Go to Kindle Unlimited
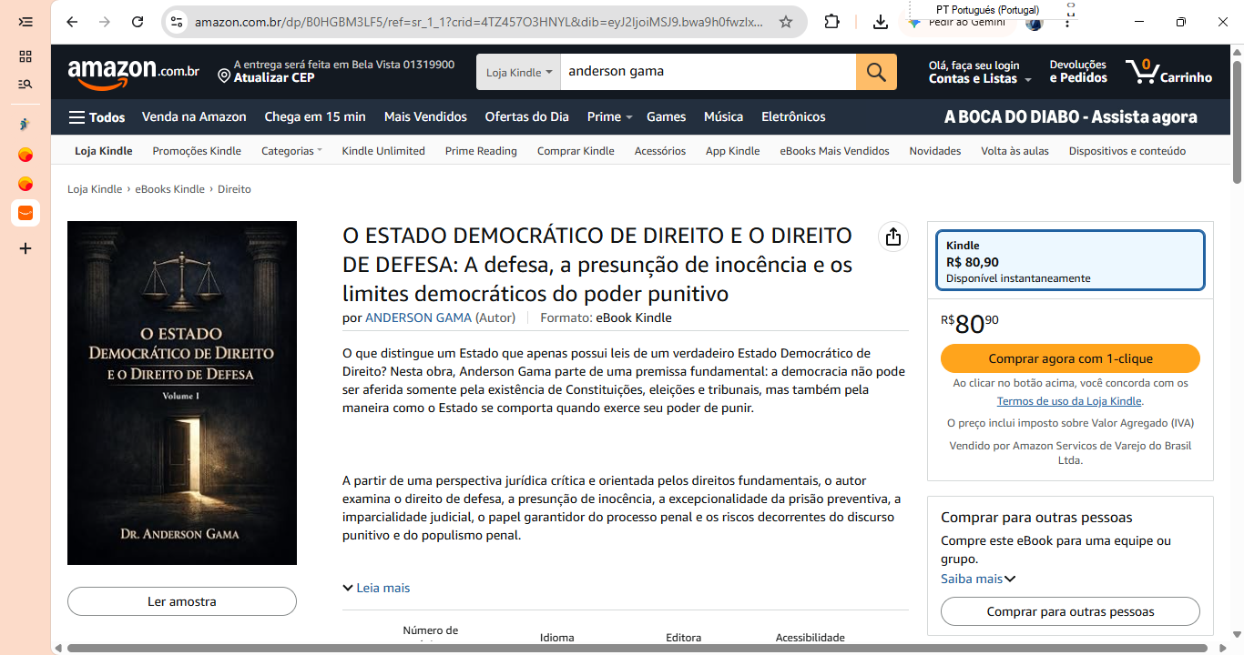1244x655 pixels. pyautogui.click(x=383, y=151)
